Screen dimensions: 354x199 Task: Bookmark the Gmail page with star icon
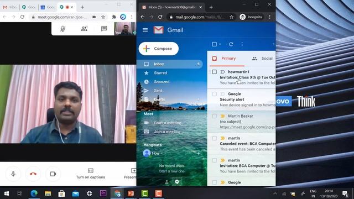click(231, 17)
